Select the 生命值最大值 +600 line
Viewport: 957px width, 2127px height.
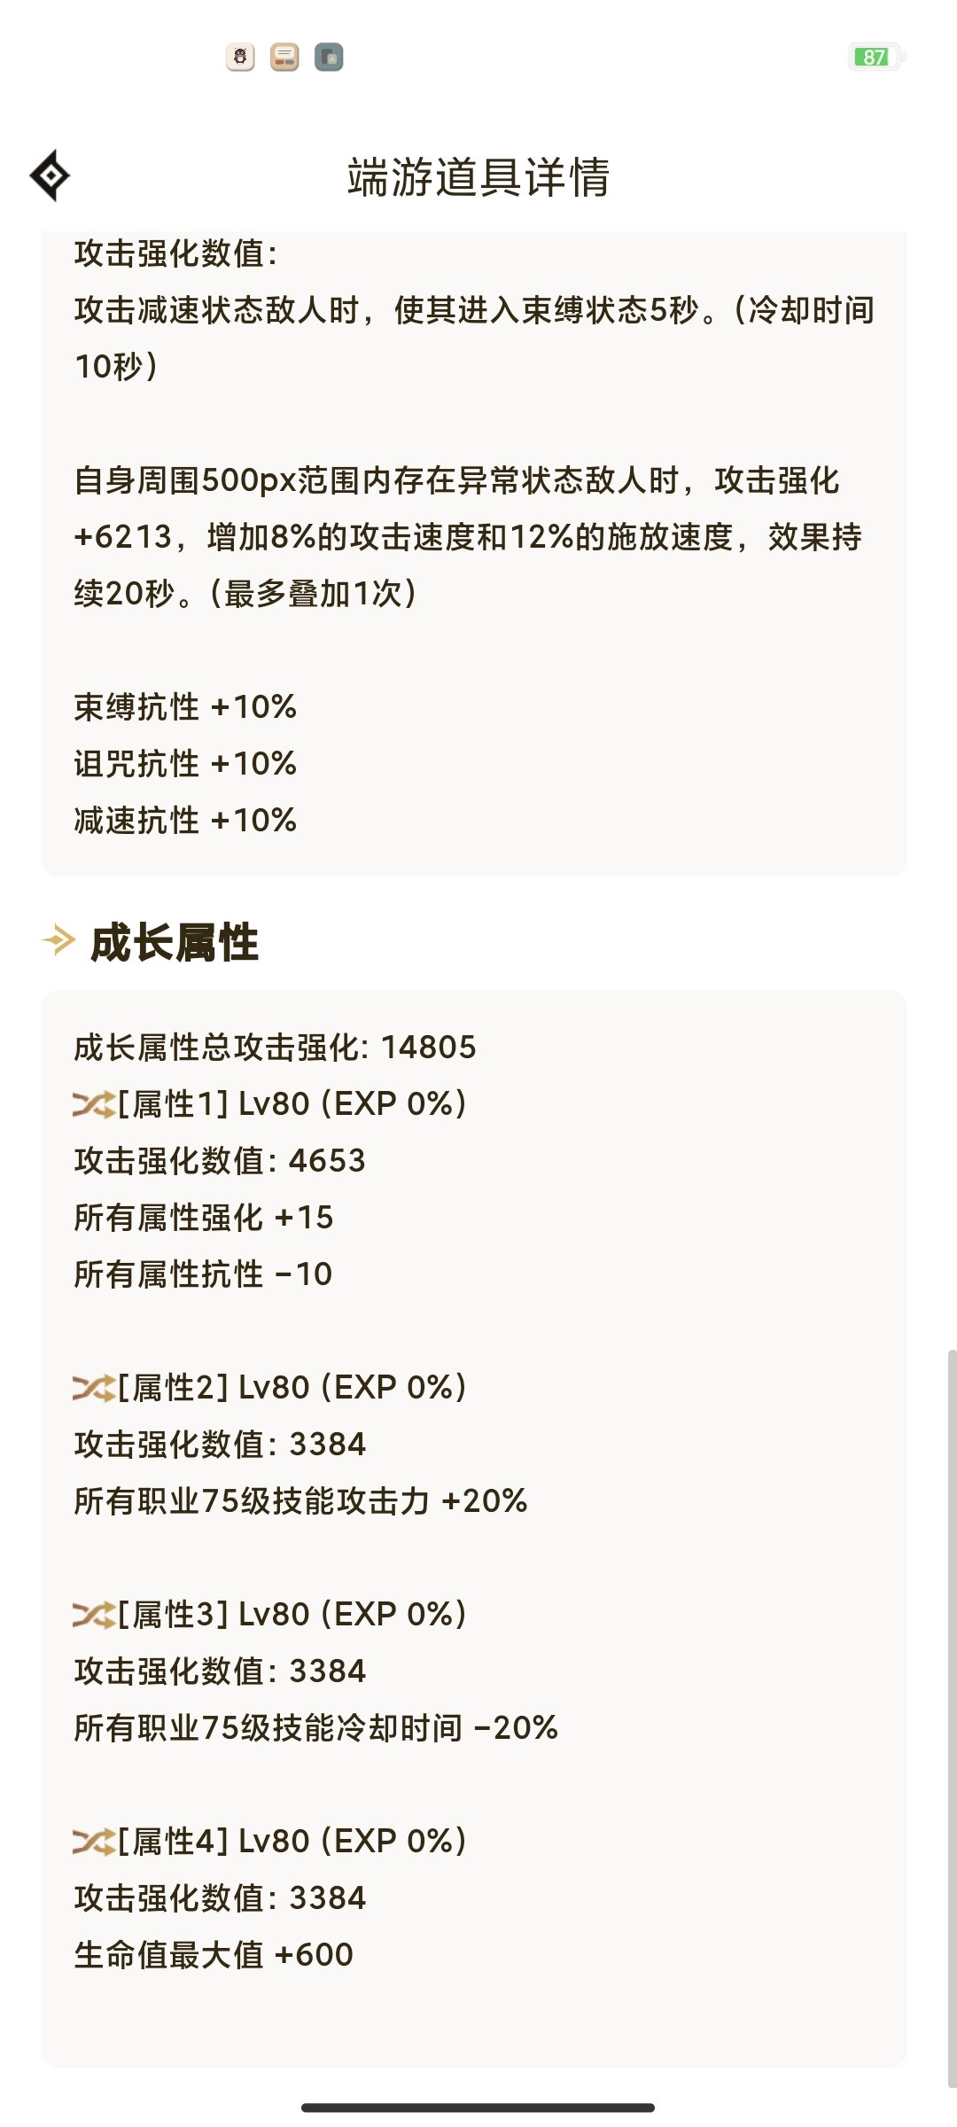pyautogui.click(x=214, y=1955)
